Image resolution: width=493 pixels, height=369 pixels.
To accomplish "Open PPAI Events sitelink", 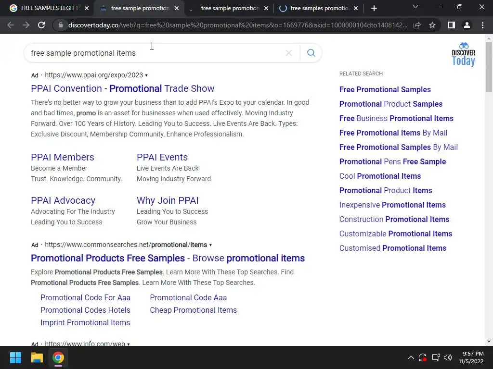I will coord(162,157).
